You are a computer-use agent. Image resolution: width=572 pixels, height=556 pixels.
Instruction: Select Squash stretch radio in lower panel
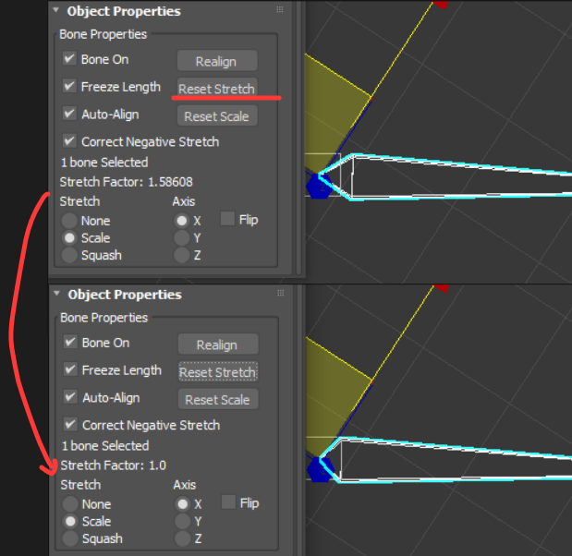70,538
